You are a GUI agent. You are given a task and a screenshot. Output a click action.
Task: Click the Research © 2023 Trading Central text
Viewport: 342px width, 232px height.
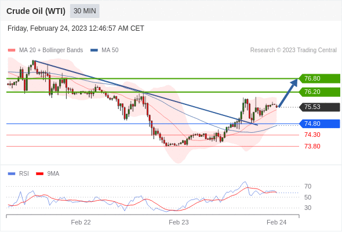click(x=293, y=50)
